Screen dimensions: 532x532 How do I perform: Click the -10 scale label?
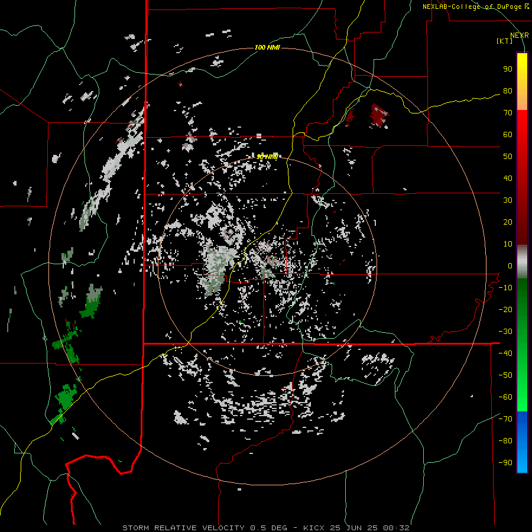pyautogui.click(x=505, y=288)
